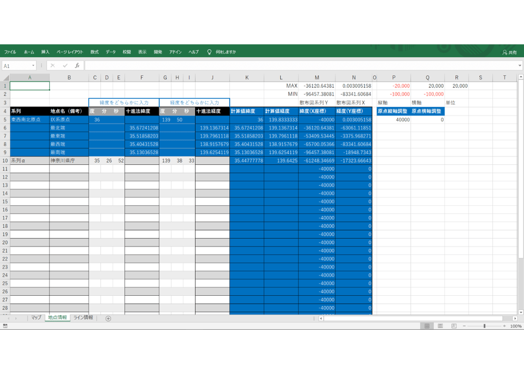Click horizontal scrollbar right arrow
The height and width of the screenshot is (374, 524).
pyautogui.click(x=515, y=318)
